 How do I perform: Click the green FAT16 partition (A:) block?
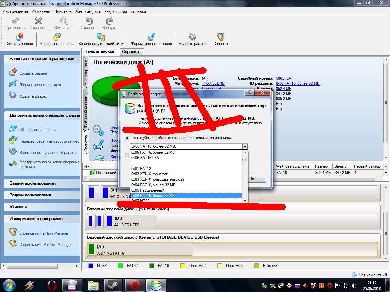coord(140,249)
